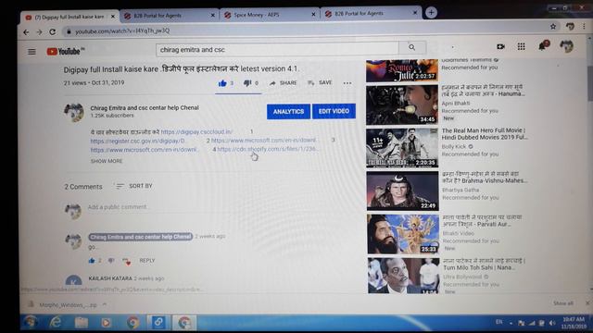The height and width of the screenshot is (333, 593).
Task: Like the video with thumbs up
Action: coord(222,83)
